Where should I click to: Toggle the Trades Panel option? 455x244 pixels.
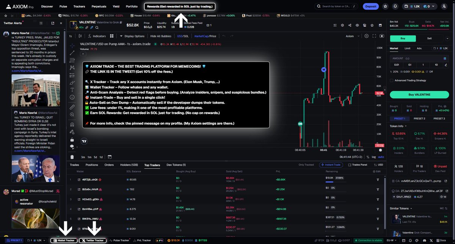tap(358, 165)
